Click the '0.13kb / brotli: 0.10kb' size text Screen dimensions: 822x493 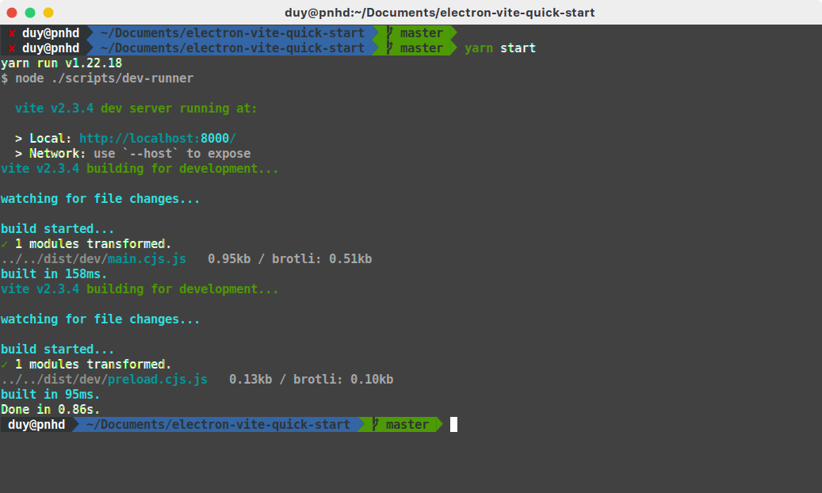click(x=312, y=379)
